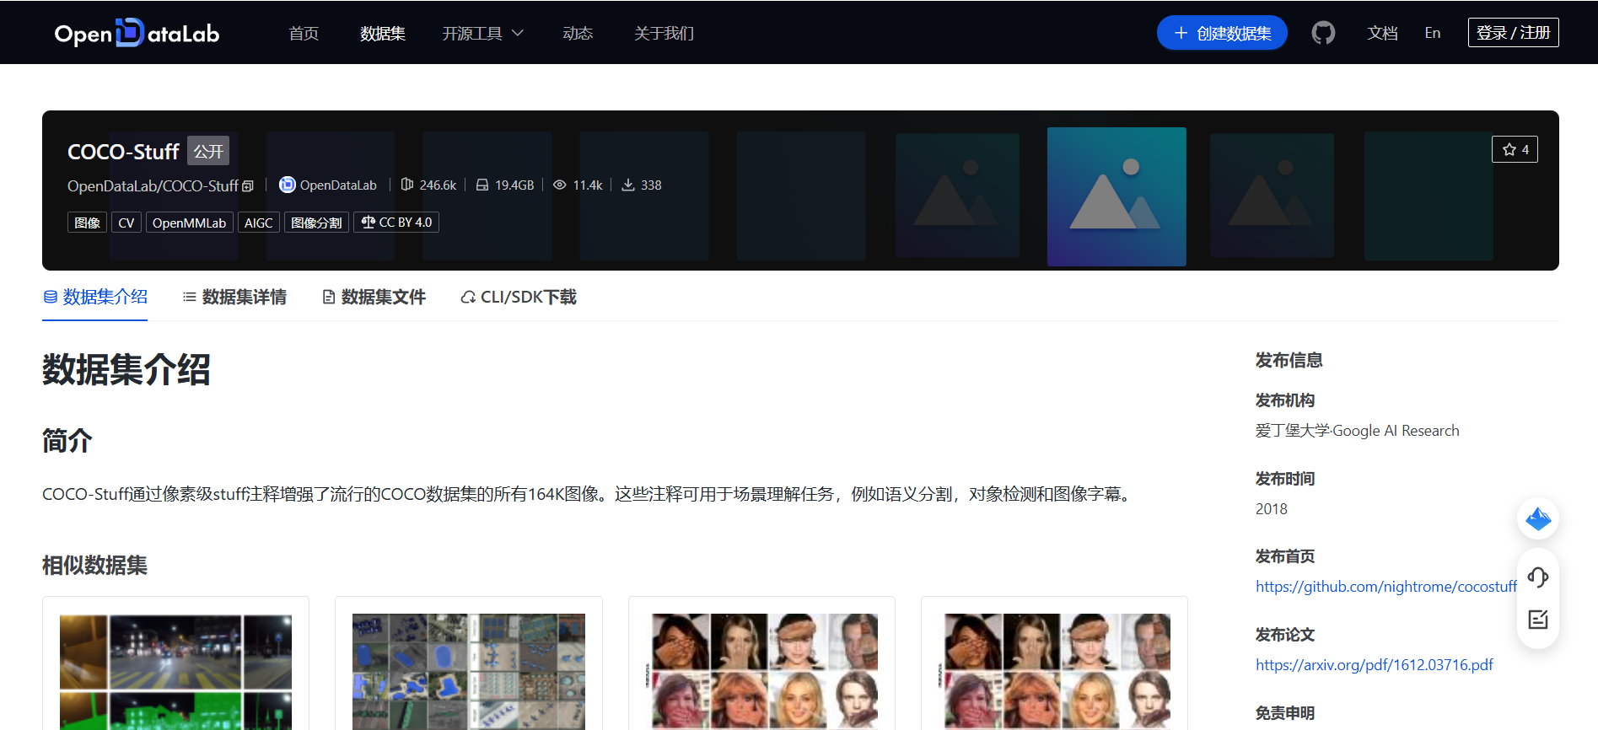The image size is (1598, 730).
Task: Click the 11.4k views eye icon
Action: coord(559,185)
